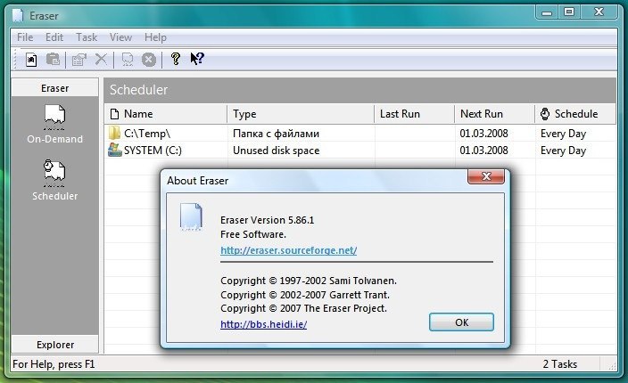Click the Sami Tolvanen copyright line
This screenshot has width=628, height=383.
(x=309, y=281)
